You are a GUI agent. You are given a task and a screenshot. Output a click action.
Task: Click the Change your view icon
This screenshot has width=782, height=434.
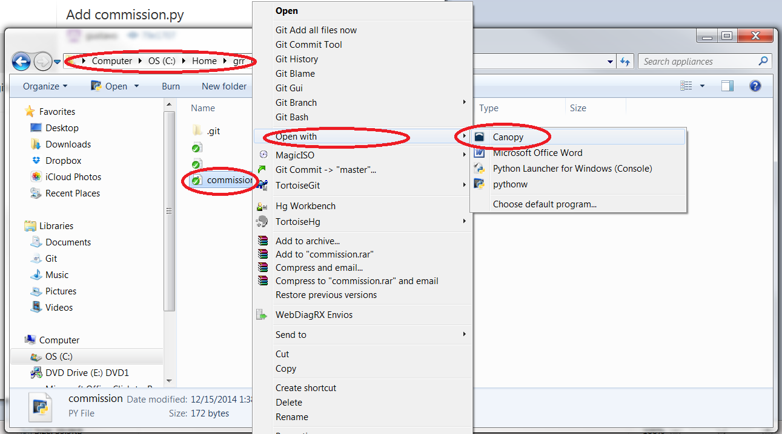click(x=686, y=86)
